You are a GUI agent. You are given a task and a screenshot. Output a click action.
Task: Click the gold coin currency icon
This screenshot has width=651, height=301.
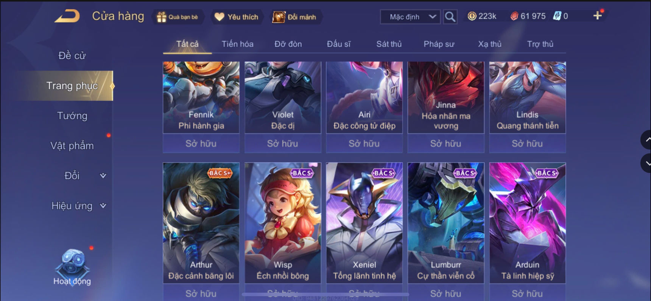[472, 16]
